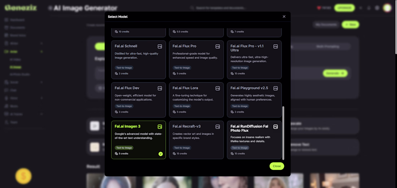
Task: Click the '0.5 credits' label
Action: coord(182,32)
